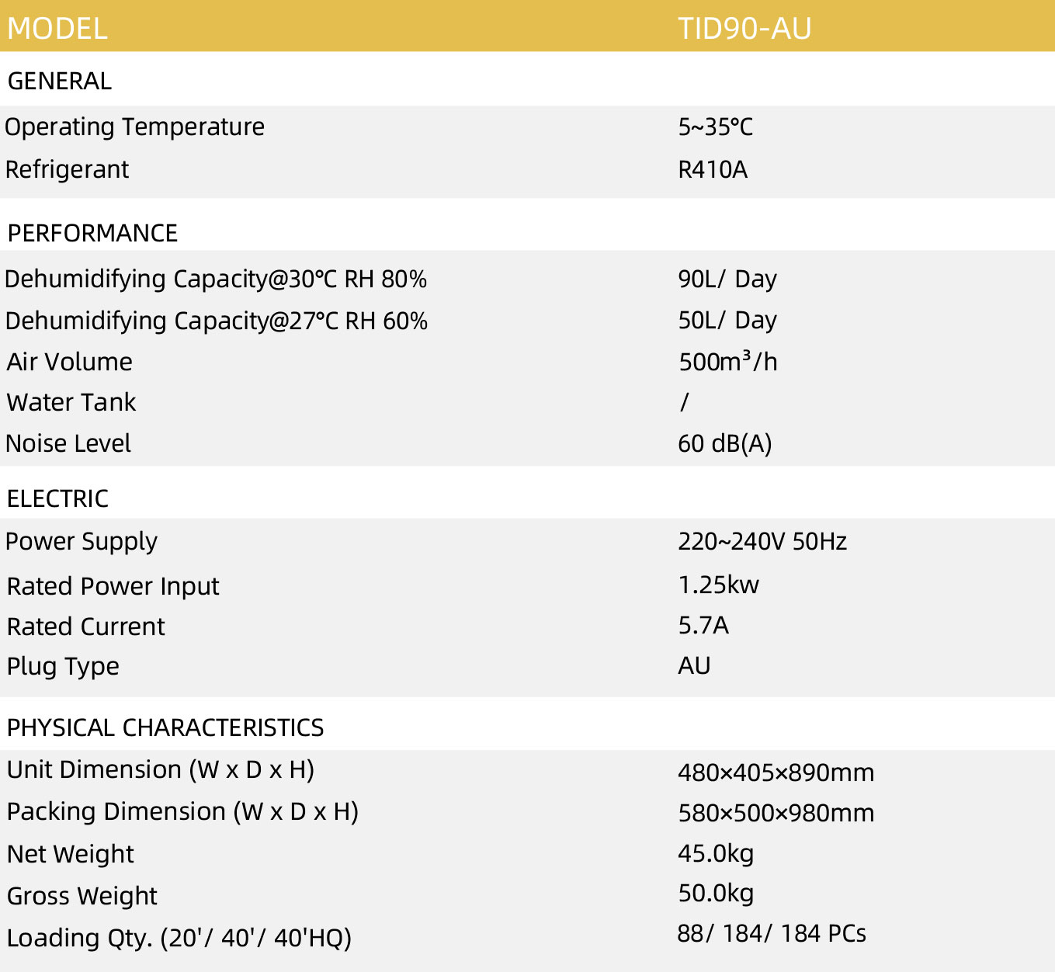The image size is (1055, 972).
Task: Click the Gross Weight label
Action: tap(82, 897)
